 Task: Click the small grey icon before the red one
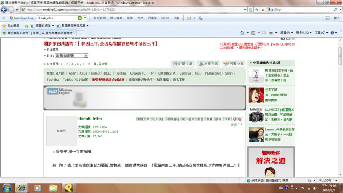235,119
